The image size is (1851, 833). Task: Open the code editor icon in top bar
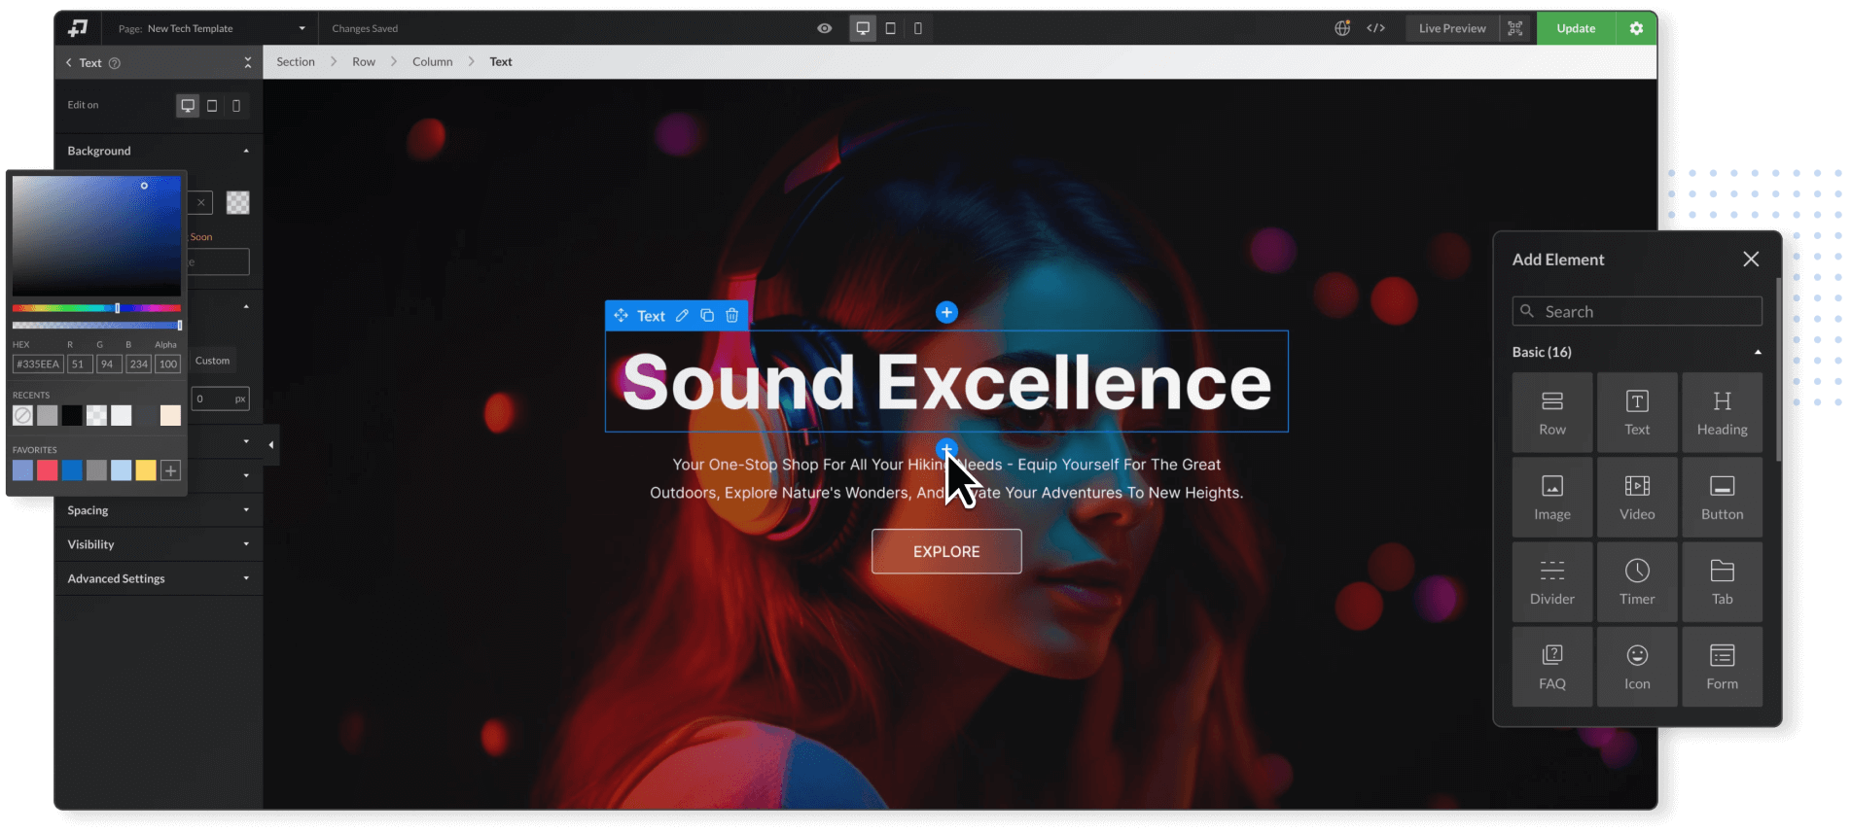pyautogui.click(x=1375, y=28)
